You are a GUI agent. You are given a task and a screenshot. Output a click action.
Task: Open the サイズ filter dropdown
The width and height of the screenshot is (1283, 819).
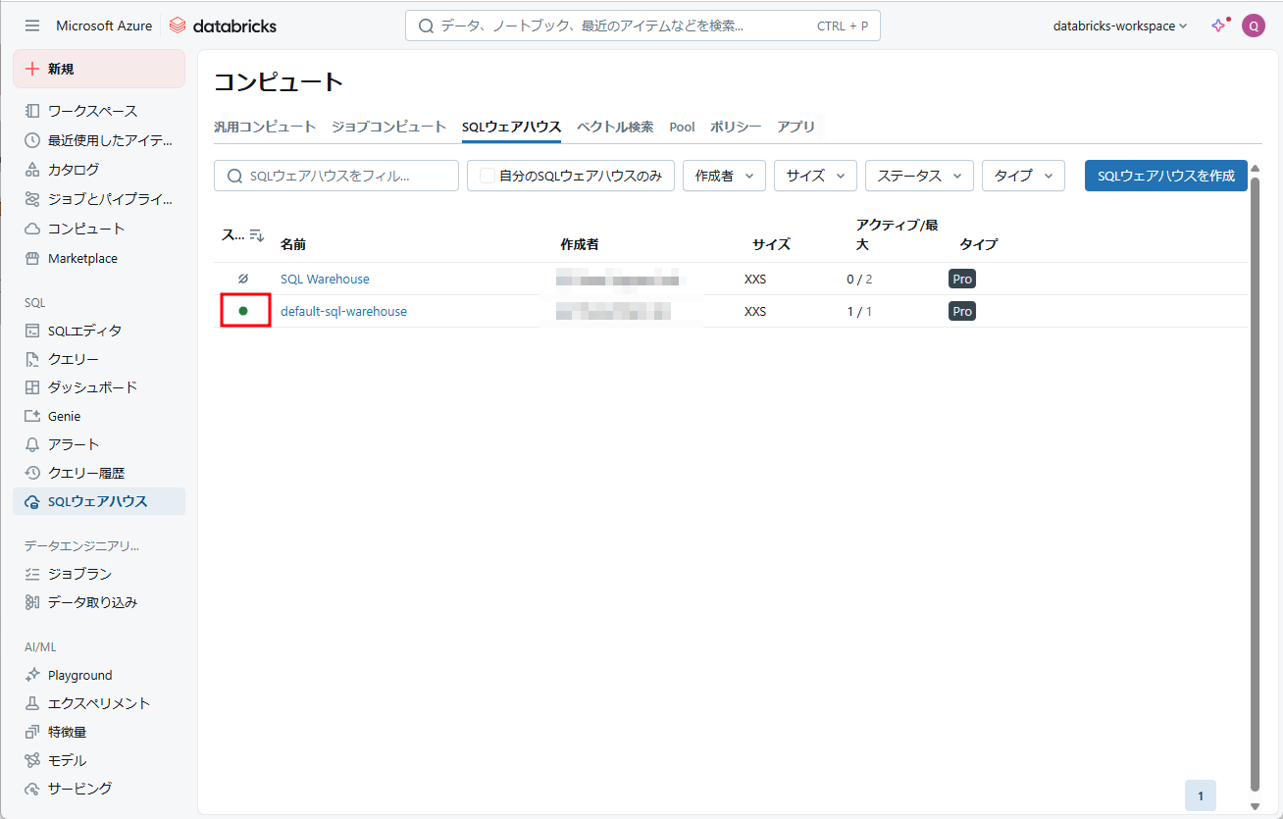click(815, 176)
